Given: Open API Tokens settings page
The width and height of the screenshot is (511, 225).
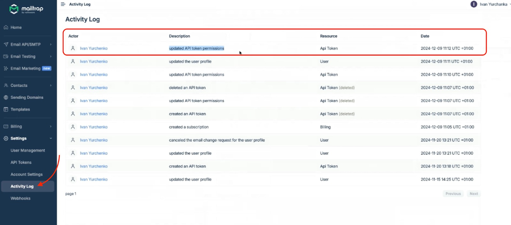Looking at the screenshot, I should point(21,162).
